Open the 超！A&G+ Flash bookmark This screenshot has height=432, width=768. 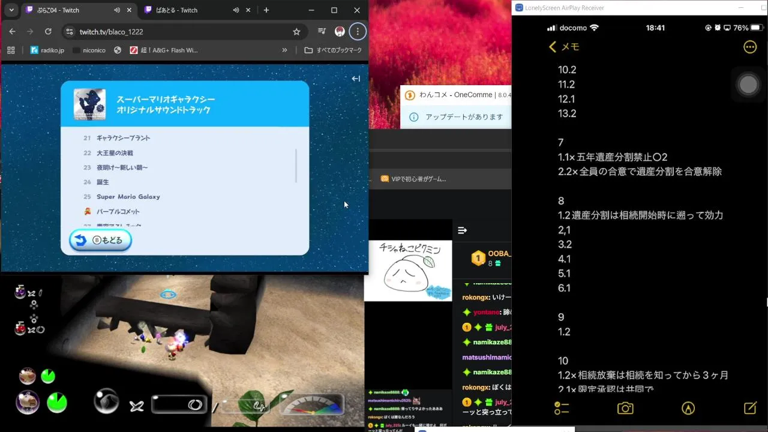(164, 50)
